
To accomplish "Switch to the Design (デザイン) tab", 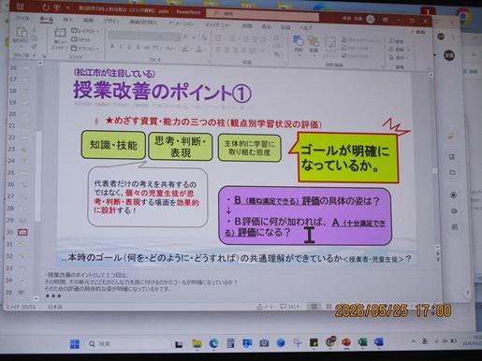I will 111,21.
